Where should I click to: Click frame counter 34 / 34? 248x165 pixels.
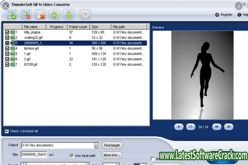point(203,127)
